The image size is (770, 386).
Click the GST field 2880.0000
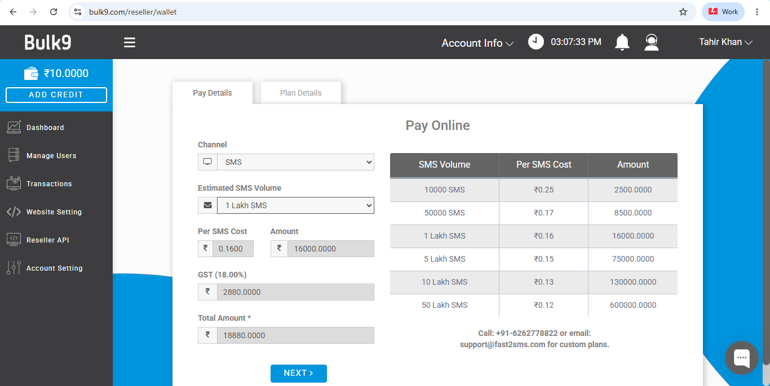pyautogui.click(x=295, y=292)
